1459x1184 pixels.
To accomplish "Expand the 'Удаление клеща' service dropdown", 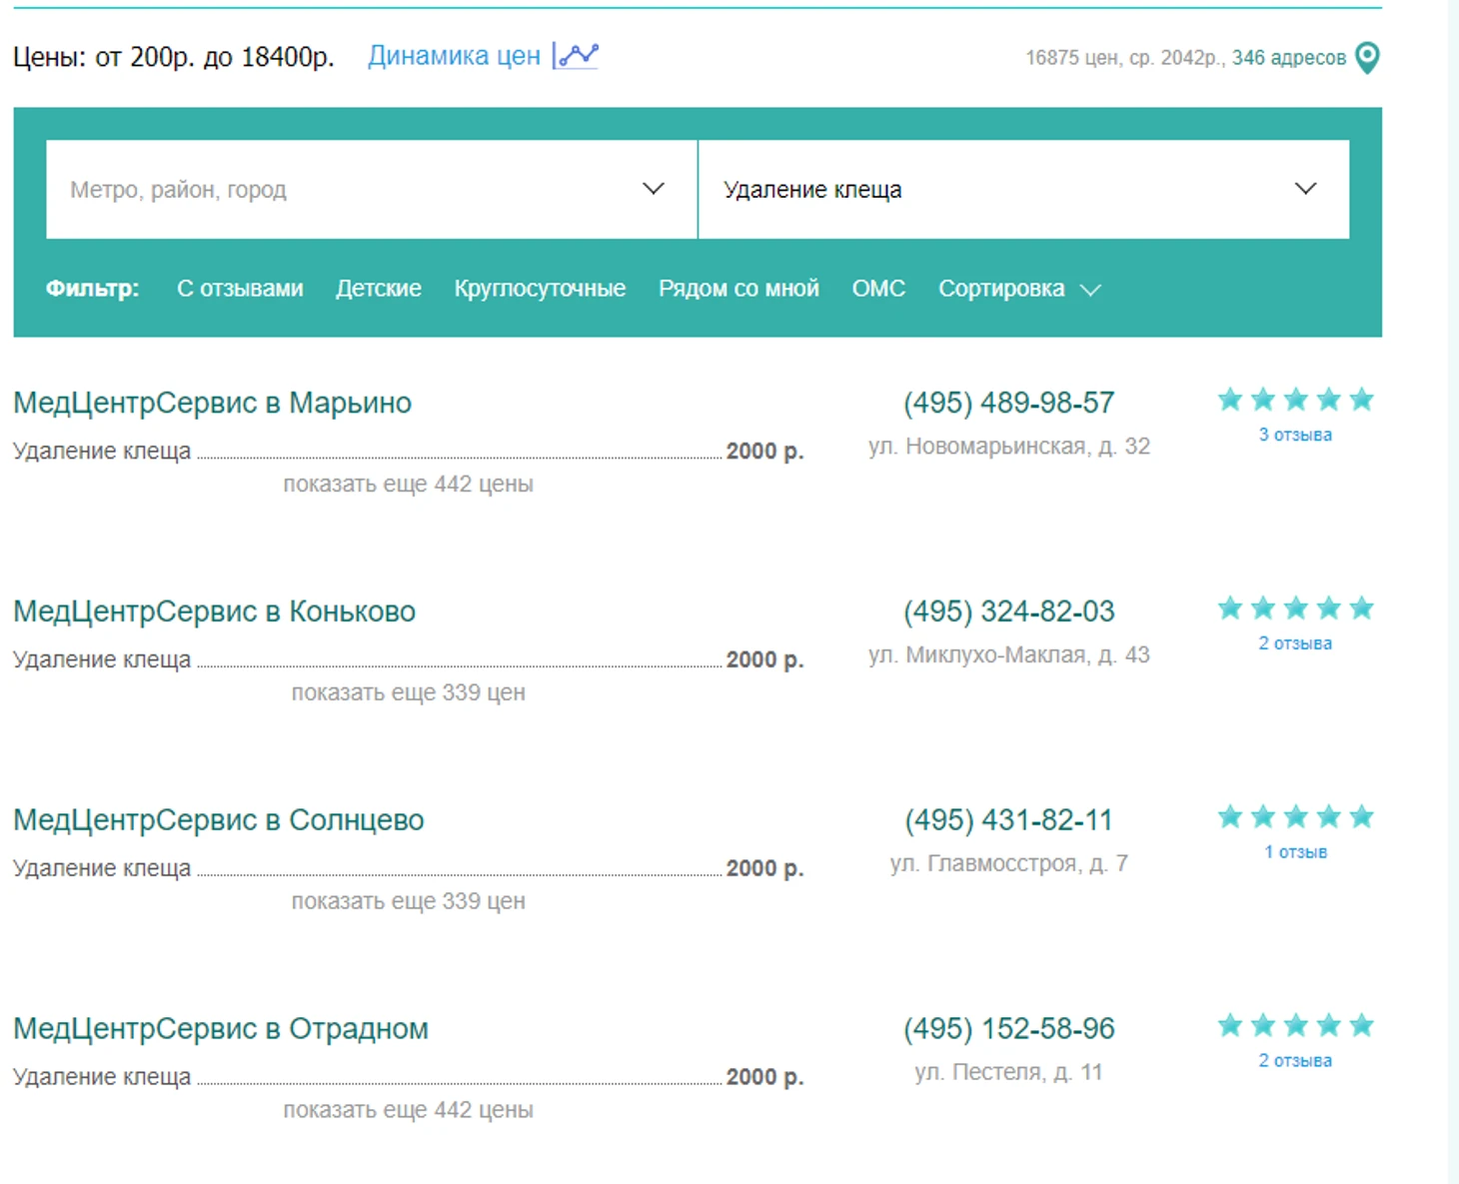I will (x=1022, y=190).
